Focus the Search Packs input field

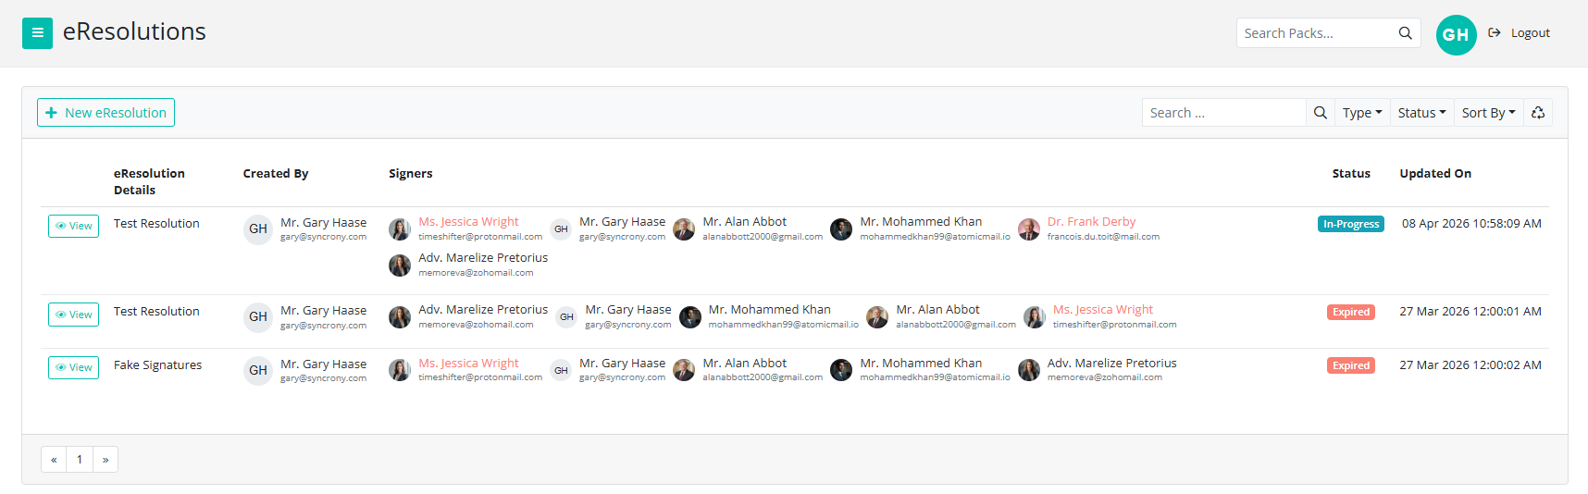tap(1314, 33)
